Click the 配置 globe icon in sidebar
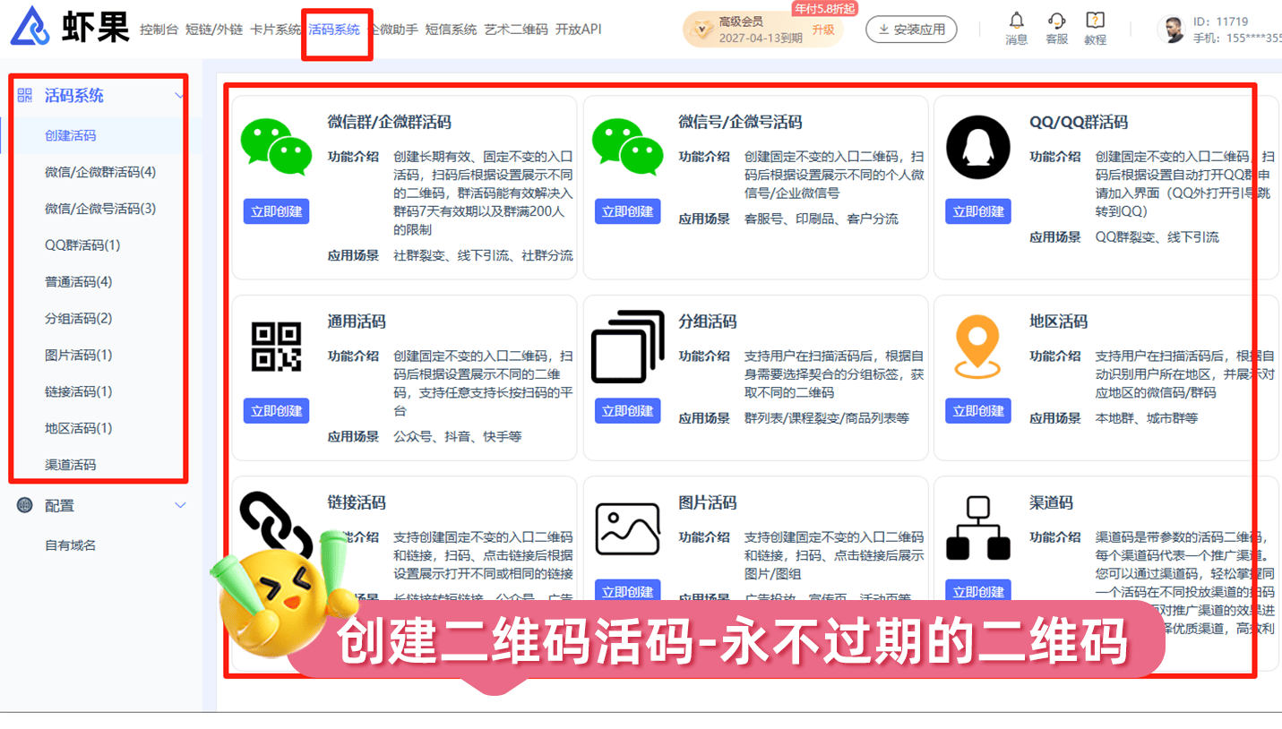1282x729 pixels. tap(25, 505)
